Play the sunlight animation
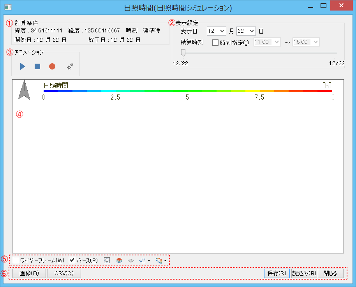Viewport: 356px width, 287px height. point(23,67)
